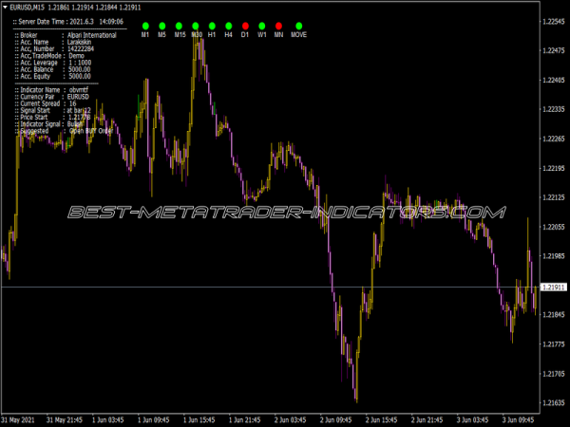Image resolution: width=570 pixels, height=427 pixels.
Task: Click the red D1 signal dot
Action: click(245, 25)
